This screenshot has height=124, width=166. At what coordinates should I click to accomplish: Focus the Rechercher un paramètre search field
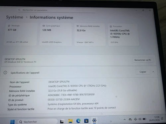point(56,10)
